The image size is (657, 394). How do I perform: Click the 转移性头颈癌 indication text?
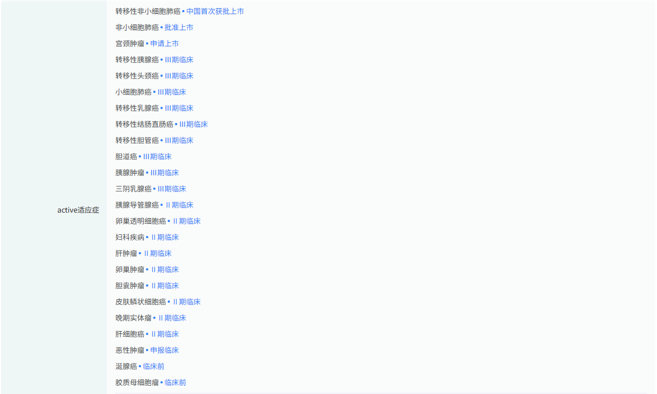coord(137,76)
